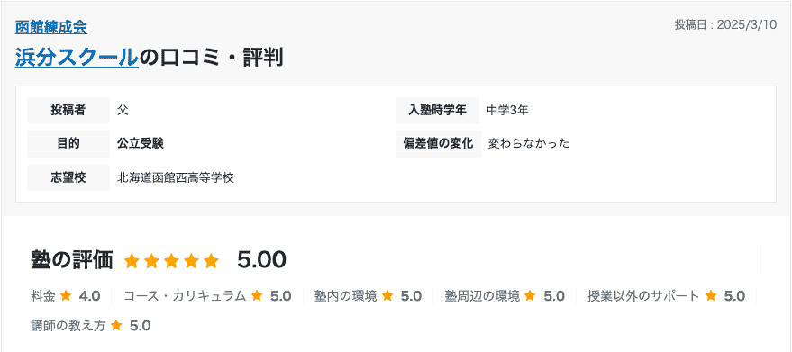This screenshot has height=352, width=792.
Task: Click the 5.00 overall rating score
Action: 261,260
